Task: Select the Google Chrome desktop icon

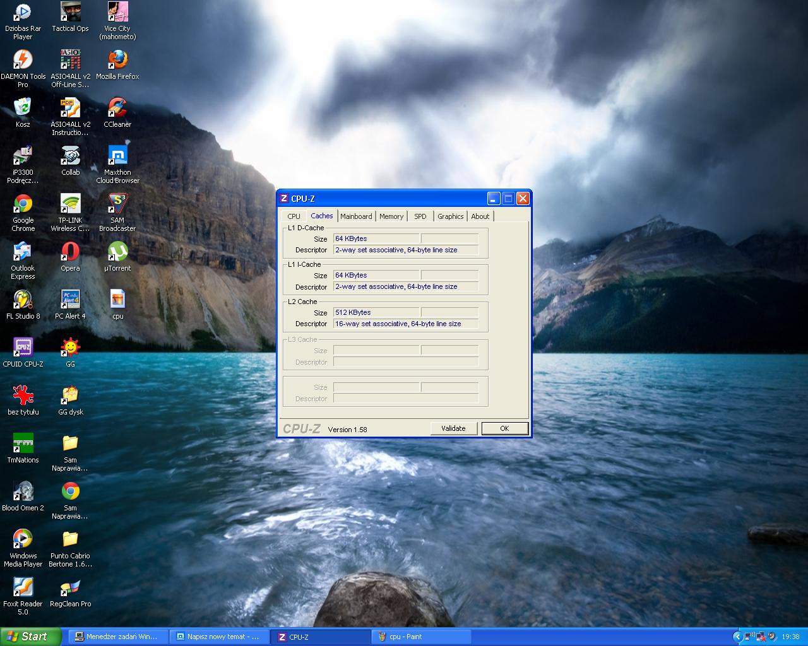Action: [x=23, y=204]
